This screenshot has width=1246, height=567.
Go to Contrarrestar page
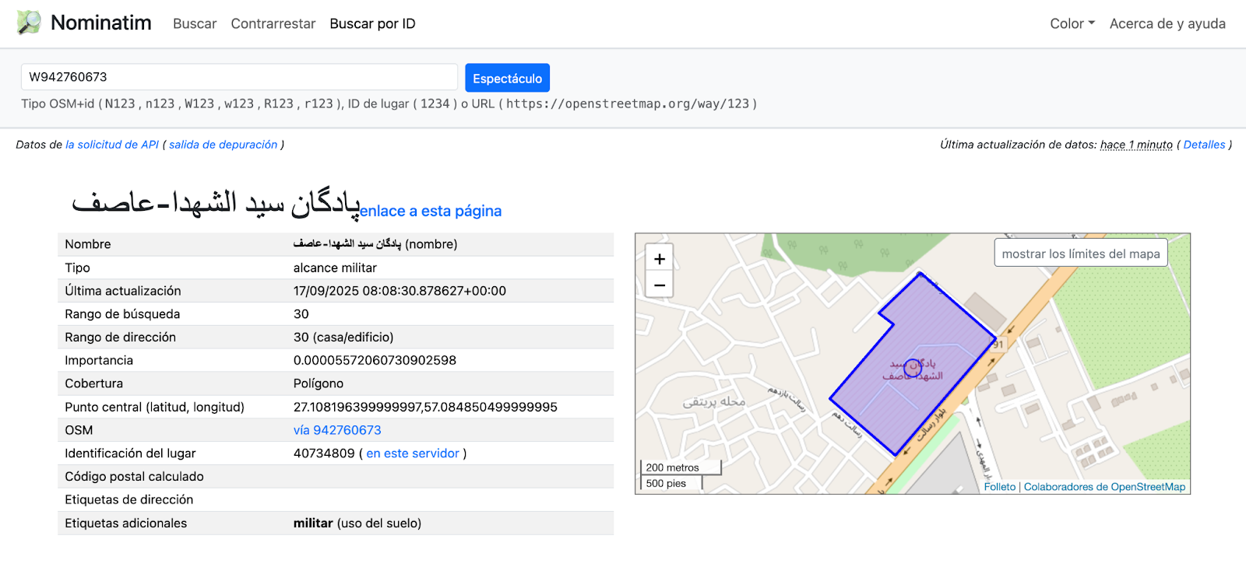[x=273, y=23]
